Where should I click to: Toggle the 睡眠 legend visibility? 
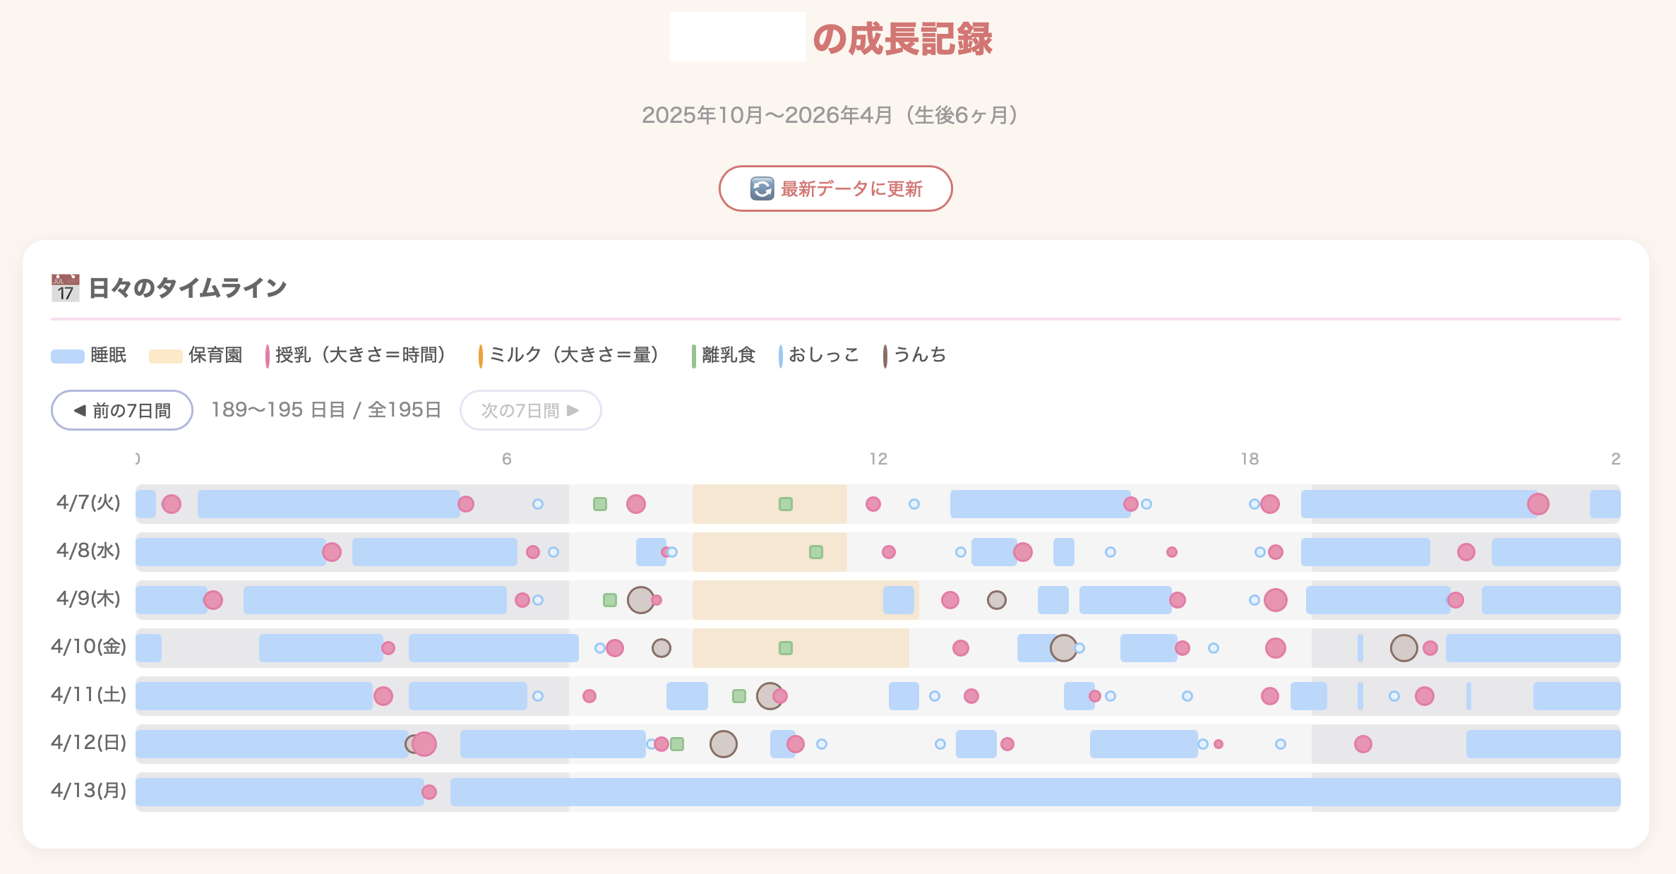point(68,355)
